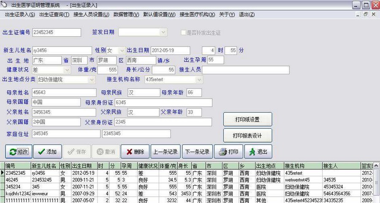
Task: Click 出生日期 input field
Action: click(x=171, y=50)
